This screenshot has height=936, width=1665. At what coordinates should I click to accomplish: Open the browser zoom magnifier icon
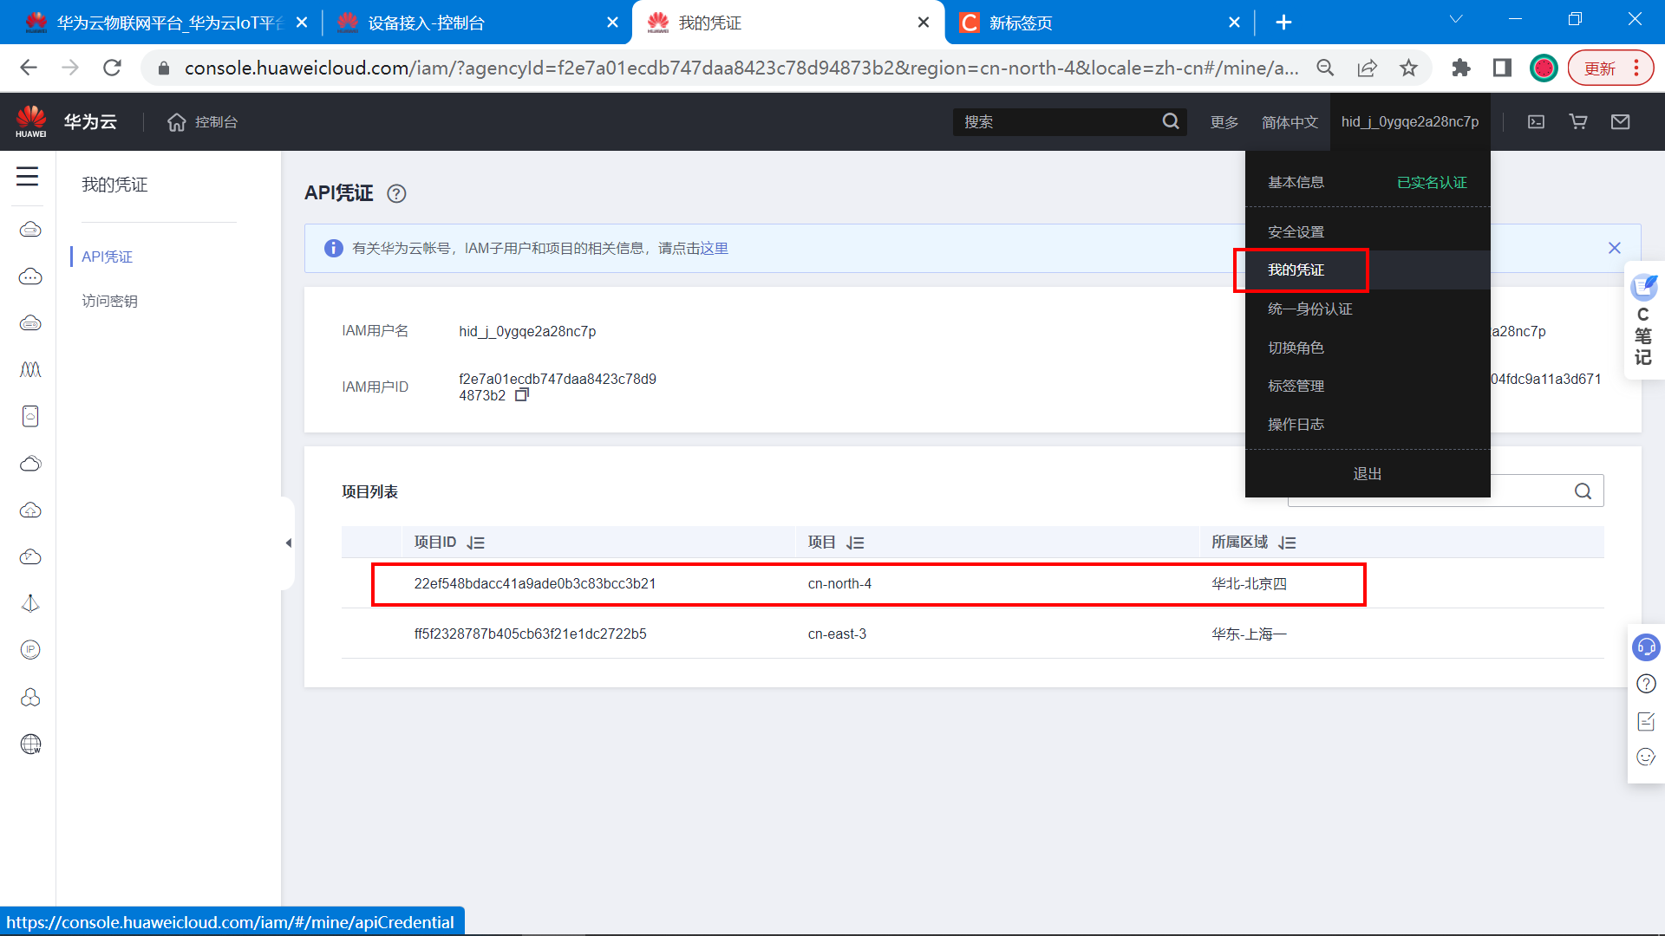click(x=1325, y=68)
